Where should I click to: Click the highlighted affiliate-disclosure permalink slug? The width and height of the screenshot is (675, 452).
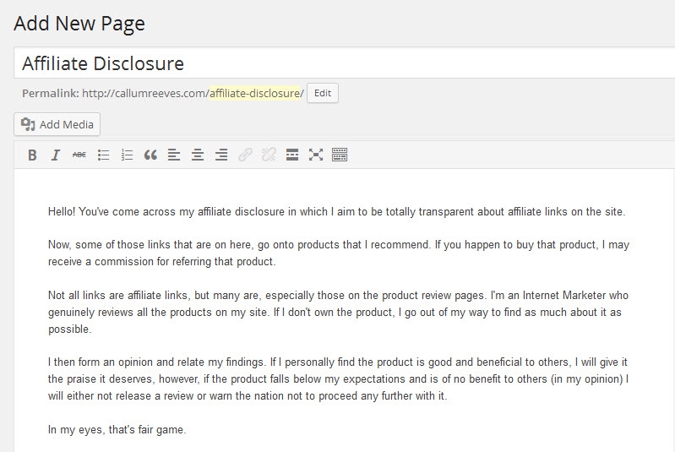254,93
